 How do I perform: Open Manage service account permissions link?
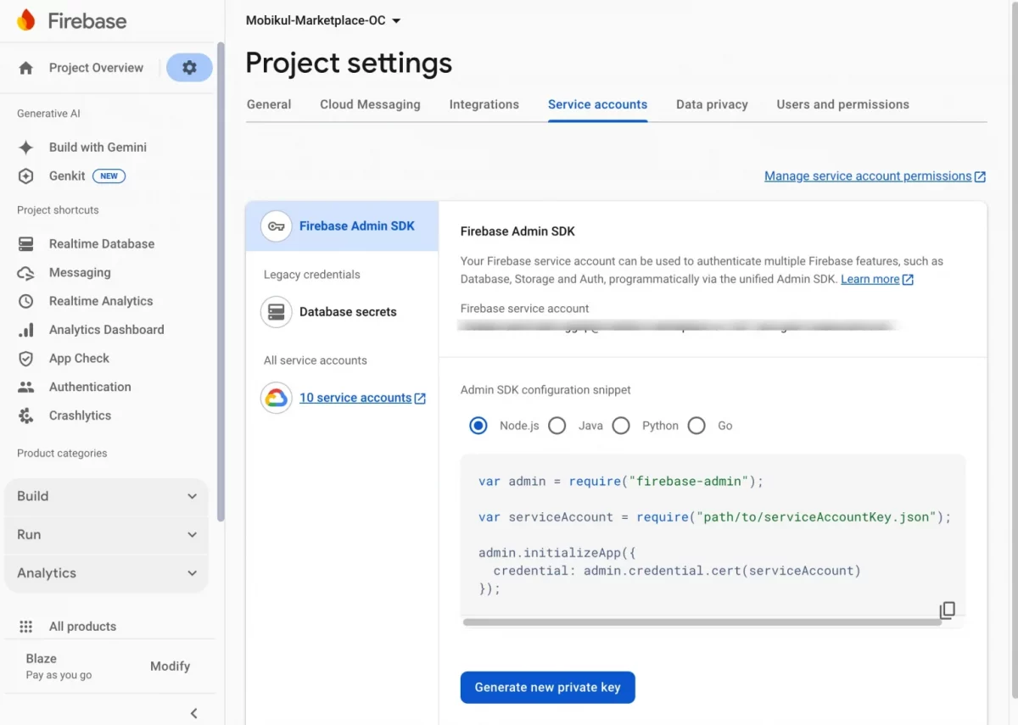(875, 176)
